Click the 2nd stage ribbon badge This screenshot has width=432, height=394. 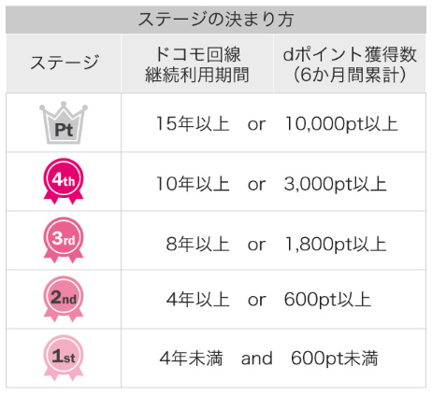click(64, 299)
